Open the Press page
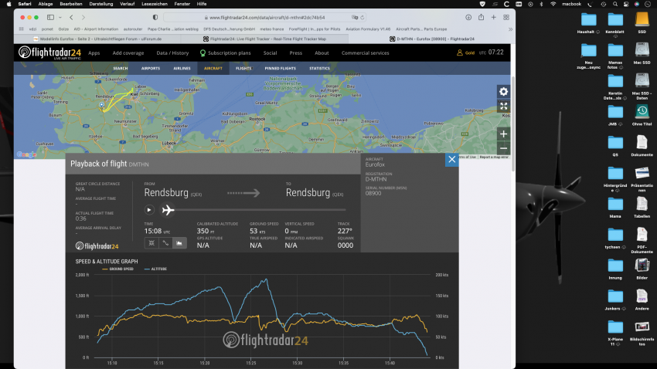 pyautogui.click(x=295, y=53)
